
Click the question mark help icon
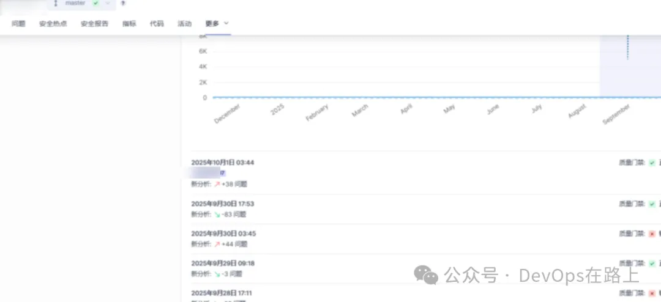(x=122, y=4)
